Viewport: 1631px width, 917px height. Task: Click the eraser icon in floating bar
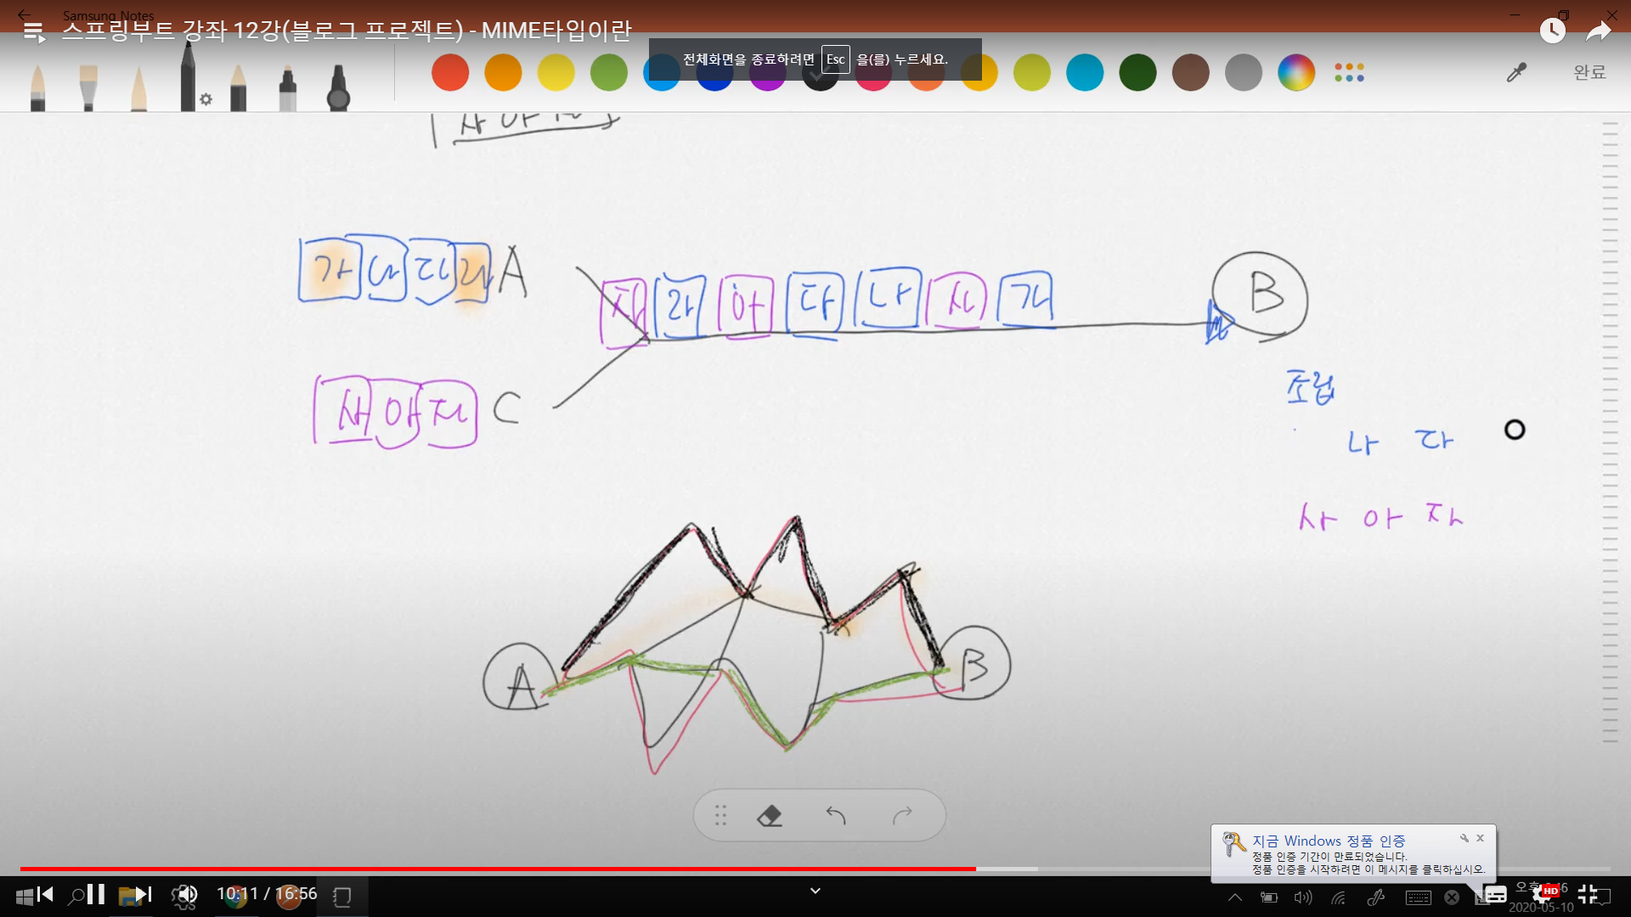(770, 816)
